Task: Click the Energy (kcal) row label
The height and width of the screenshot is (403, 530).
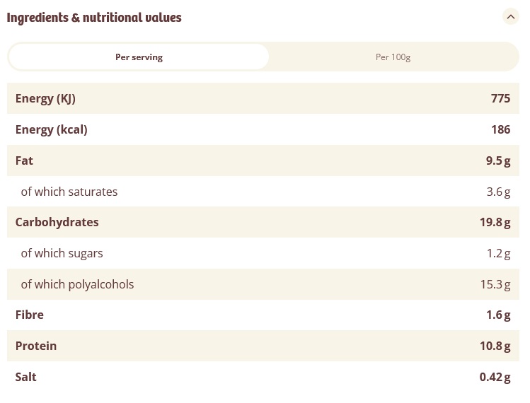Action: coord(51,129)
